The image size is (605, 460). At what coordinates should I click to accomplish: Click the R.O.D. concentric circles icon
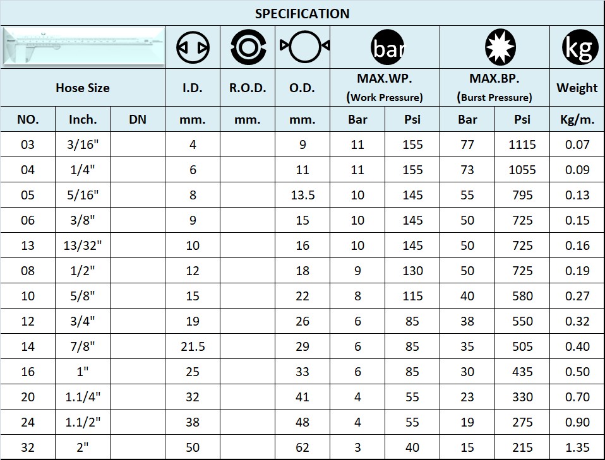pyautogui.click(x=247, y=45)
